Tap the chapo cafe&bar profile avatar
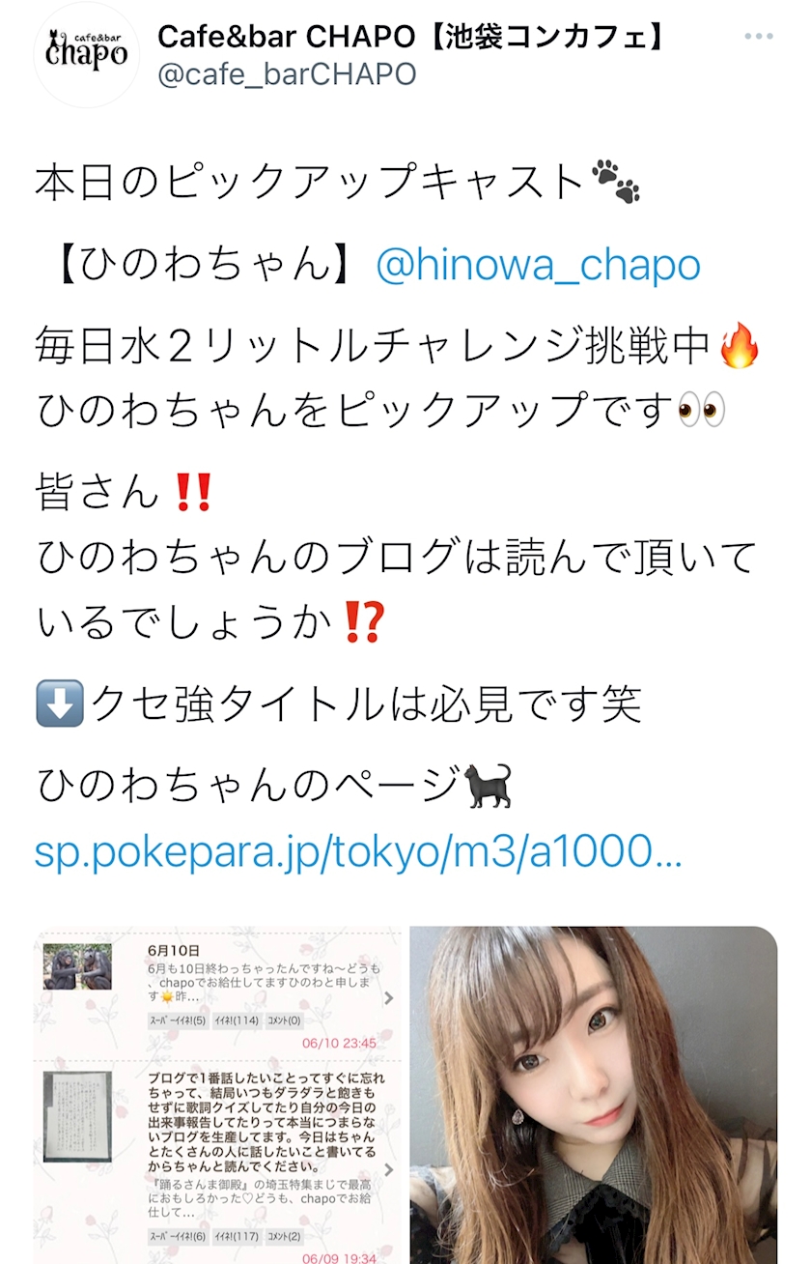Image resolution: width=811 pixels, height=1264 pixels. point(87,53)
